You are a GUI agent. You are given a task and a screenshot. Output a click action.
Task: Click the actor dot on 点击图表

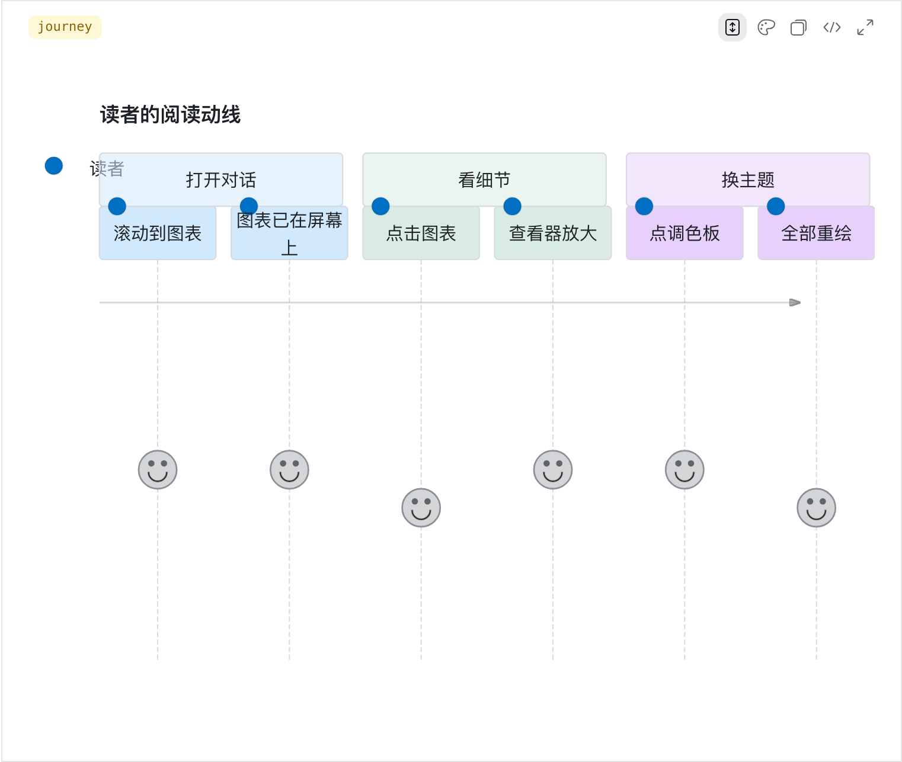380,206
